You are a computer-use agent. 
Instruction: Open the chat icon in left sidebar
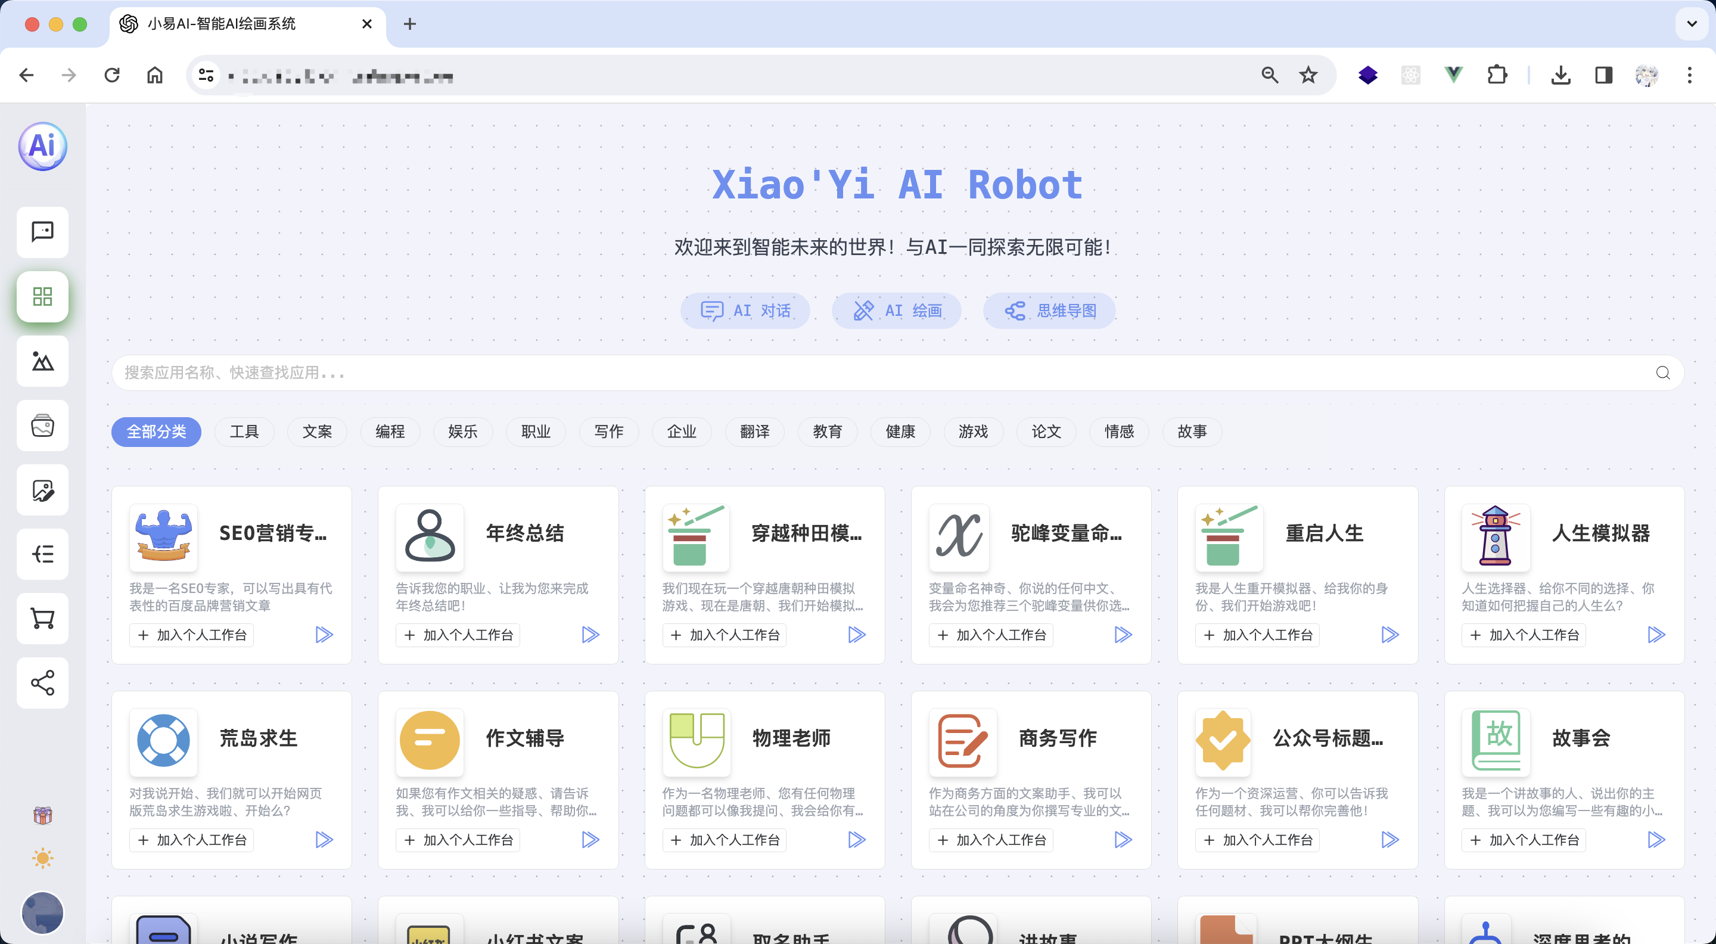click(x=43, y=232)
